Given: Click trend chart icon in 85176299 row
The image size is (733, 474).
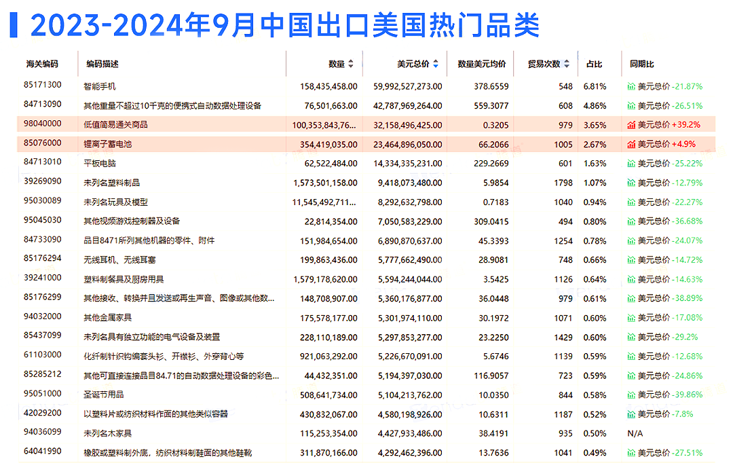Looking at the screenshot, I should [x=631, y=299].
